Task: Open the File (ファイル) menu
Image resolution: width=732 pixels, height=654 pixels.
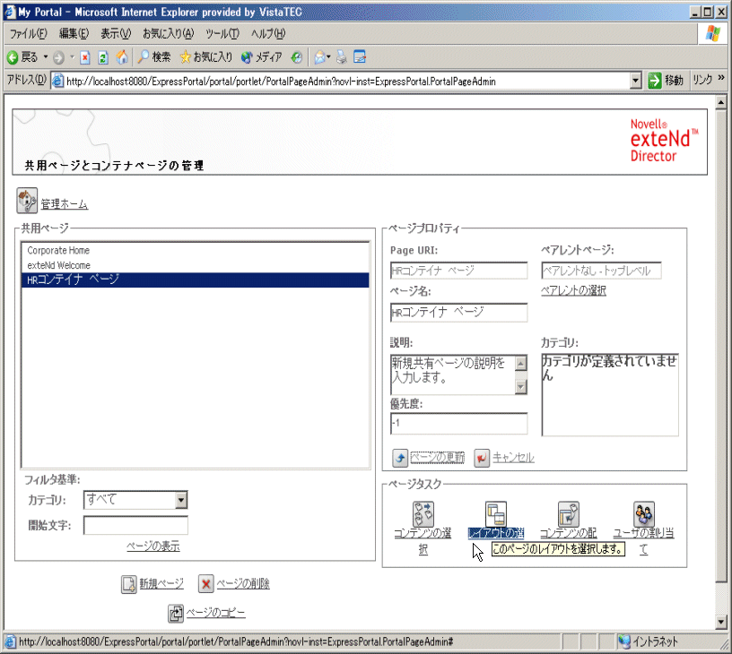Action: click(x=29, y=33)
